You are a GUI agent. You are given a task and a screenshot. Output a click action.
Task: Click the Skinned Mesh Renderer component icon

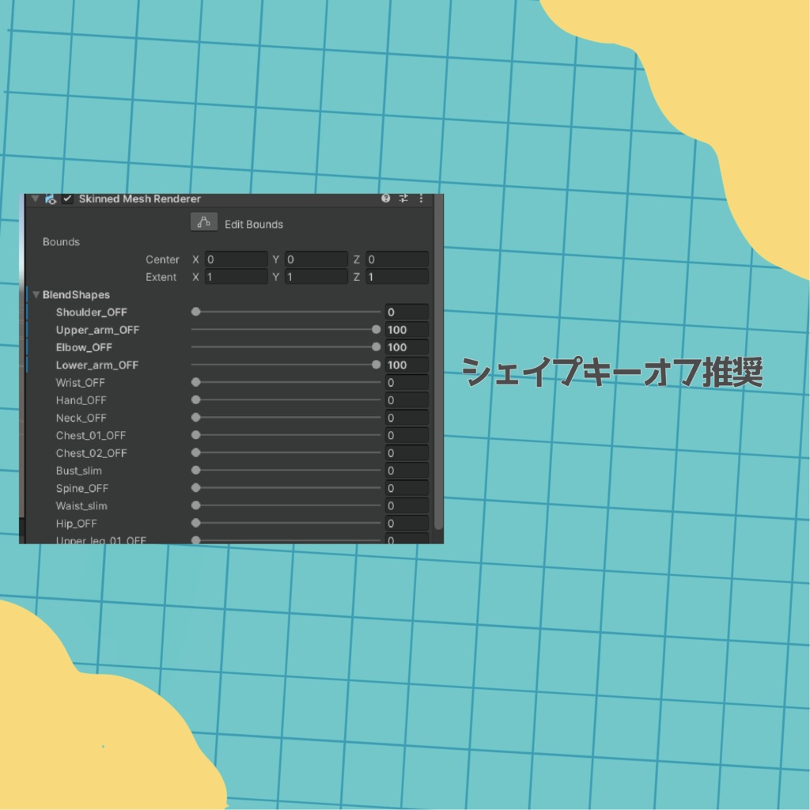click(50, 199)
